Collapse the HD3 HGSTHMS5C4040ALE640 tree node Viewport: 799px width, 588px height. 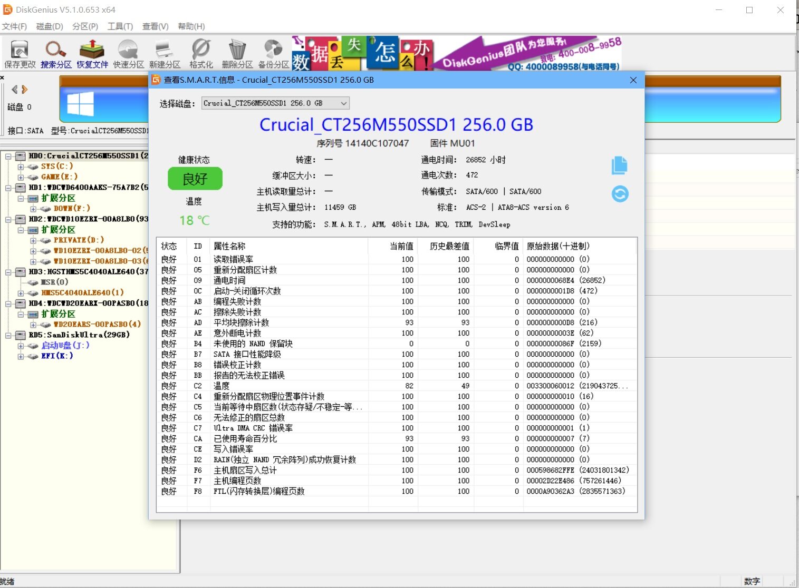8,272
